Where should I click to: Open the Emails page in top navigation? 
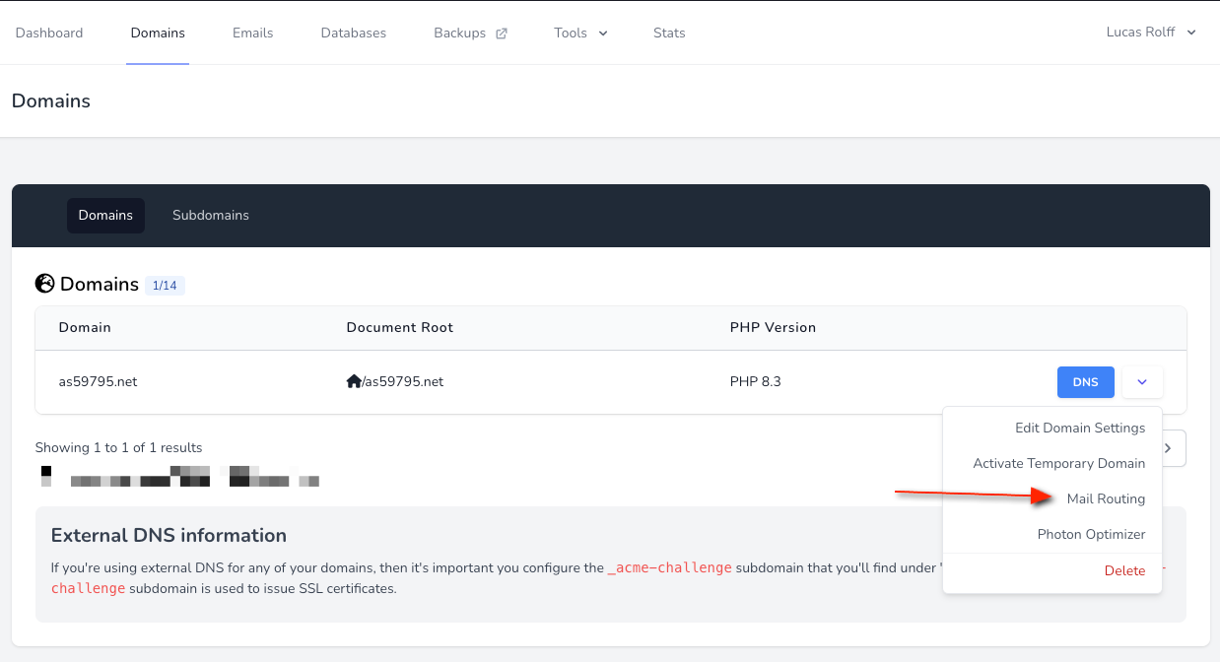click(x=252, y=33)
